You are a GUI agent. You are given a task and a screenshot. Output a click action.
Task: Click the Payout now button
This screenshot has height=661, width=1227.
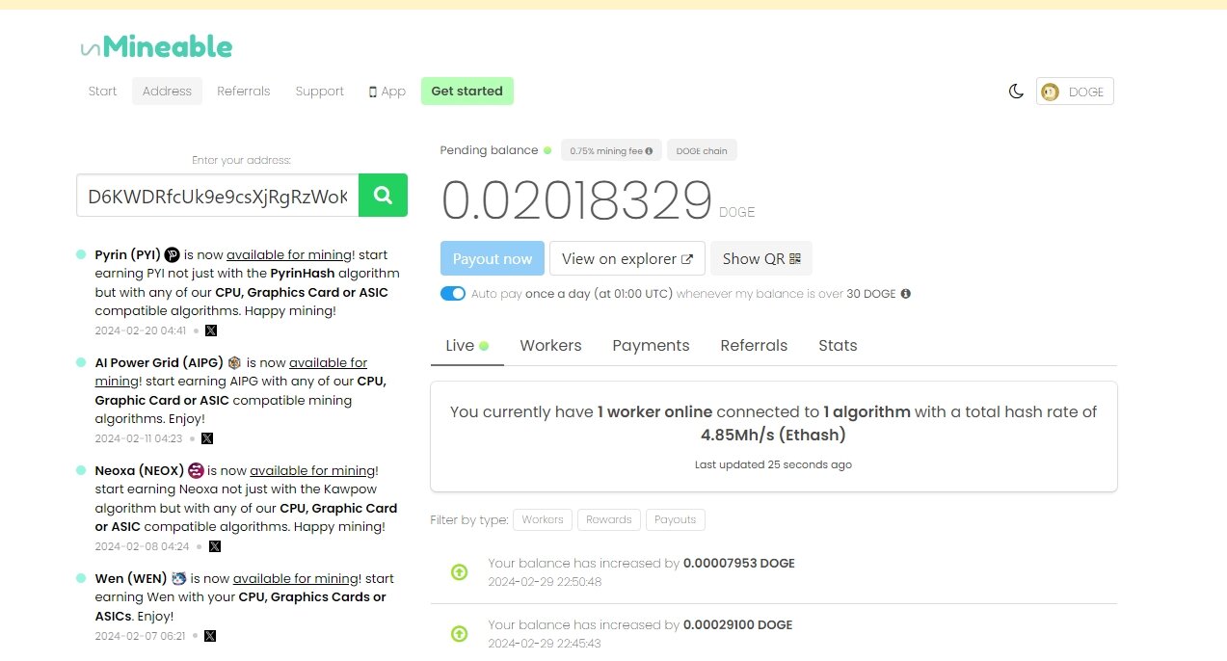click(x=493, y=258)
